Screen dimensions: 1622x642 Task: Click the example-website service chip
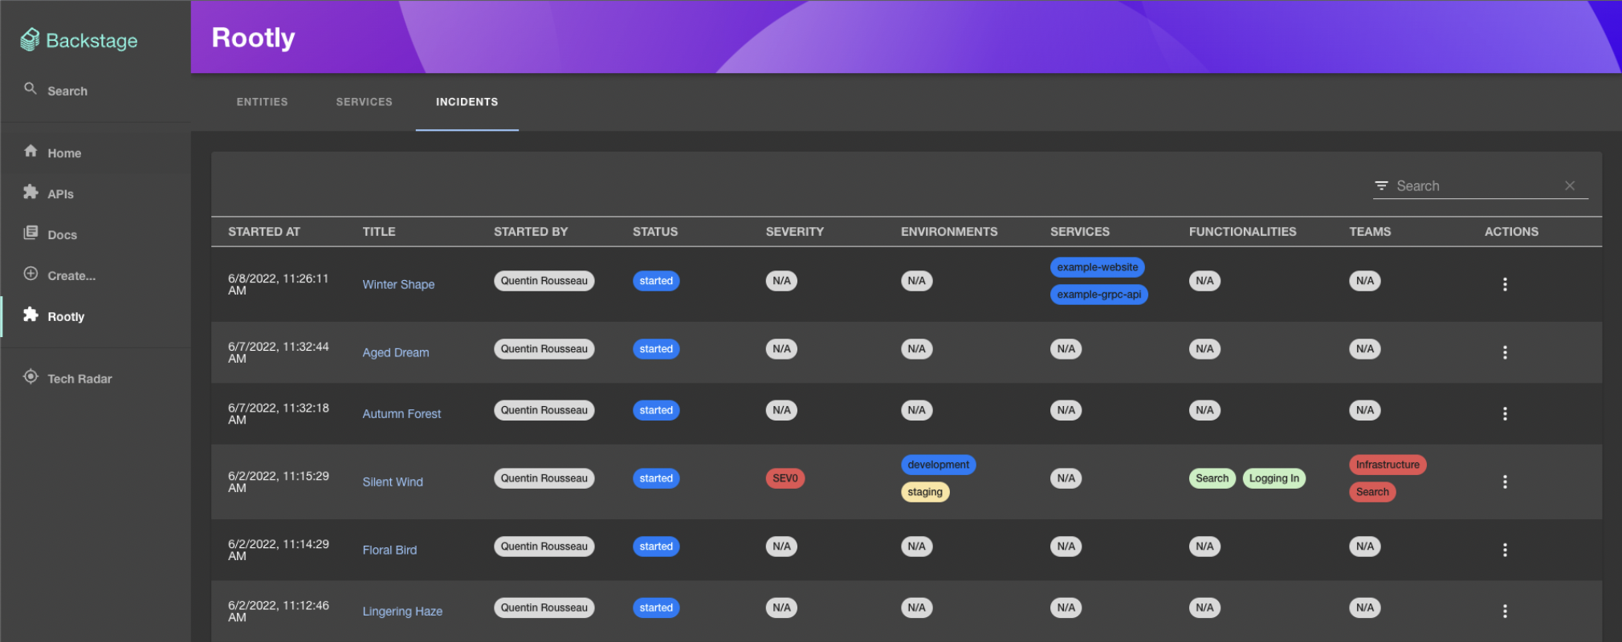1098,267
